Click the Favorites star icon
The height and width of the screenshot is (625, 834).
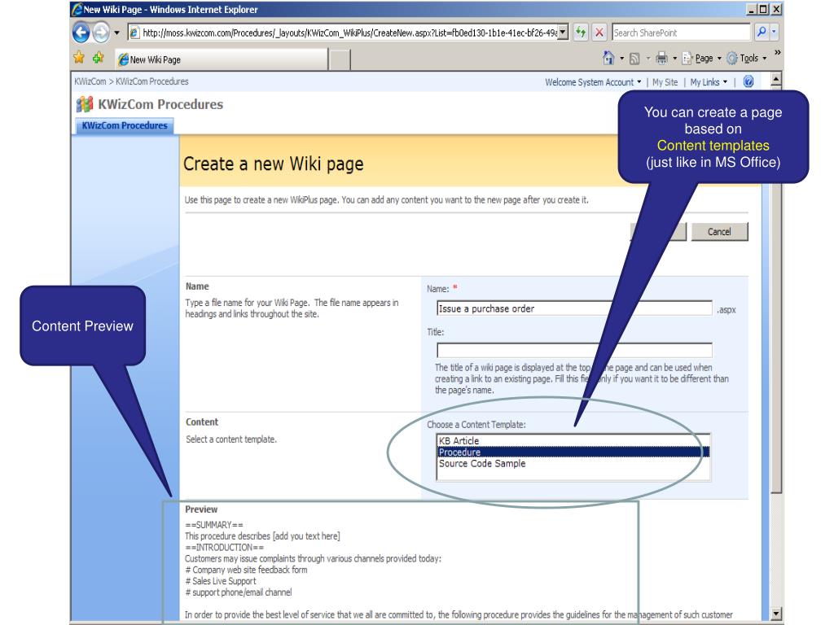pos(79,58)
